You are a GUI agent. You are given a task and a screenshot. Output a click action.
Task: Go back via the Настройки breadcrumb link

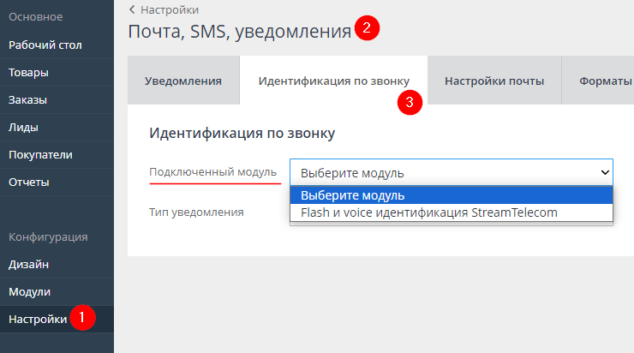point(164,9)
